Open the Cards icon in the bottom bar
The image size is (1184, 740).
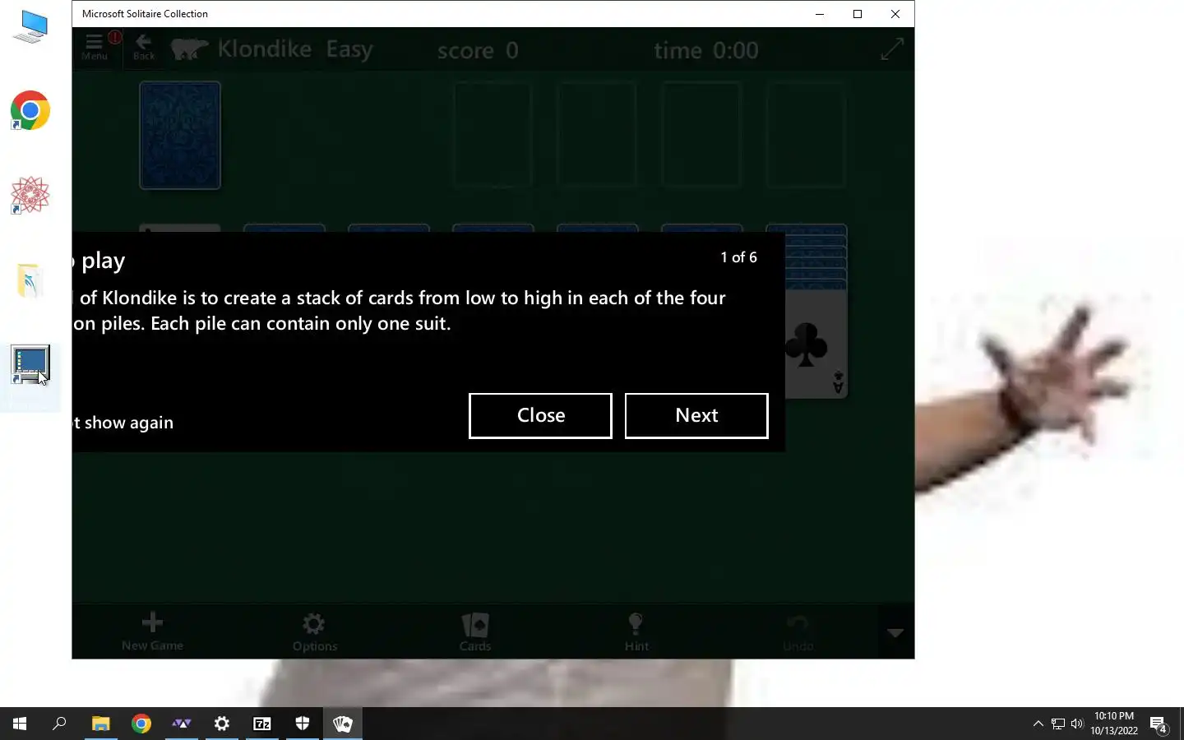pos(475,631)
